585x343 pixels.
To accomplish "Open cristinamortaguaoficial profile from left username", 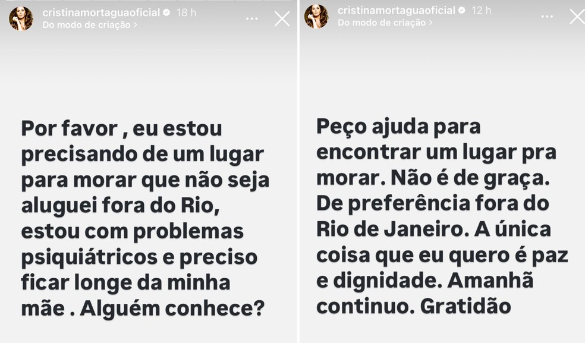I will [x=101, y=12].
